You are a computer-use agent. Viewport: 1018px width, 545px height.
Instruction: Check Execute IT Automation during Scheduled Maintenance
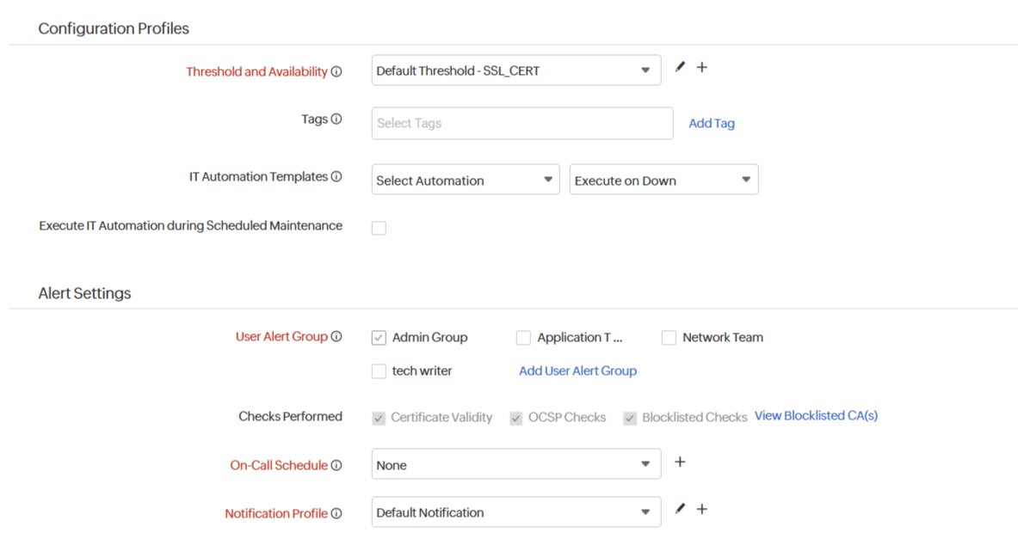(379, 228)
